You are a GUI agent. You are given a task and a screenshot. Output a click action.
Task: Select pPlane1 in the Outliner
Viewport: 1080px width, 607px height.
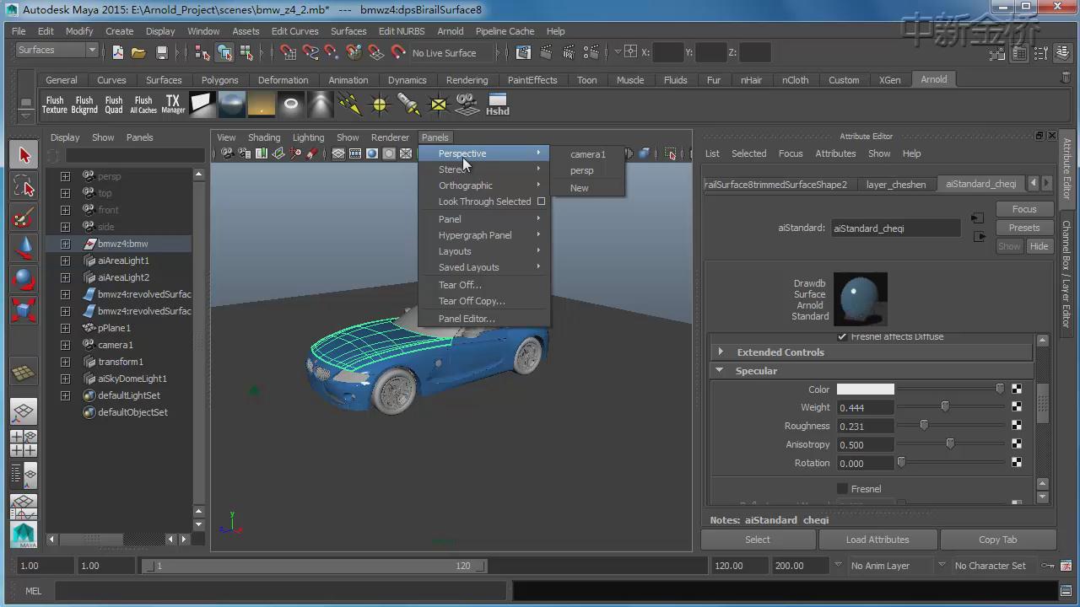click(114, 328)
